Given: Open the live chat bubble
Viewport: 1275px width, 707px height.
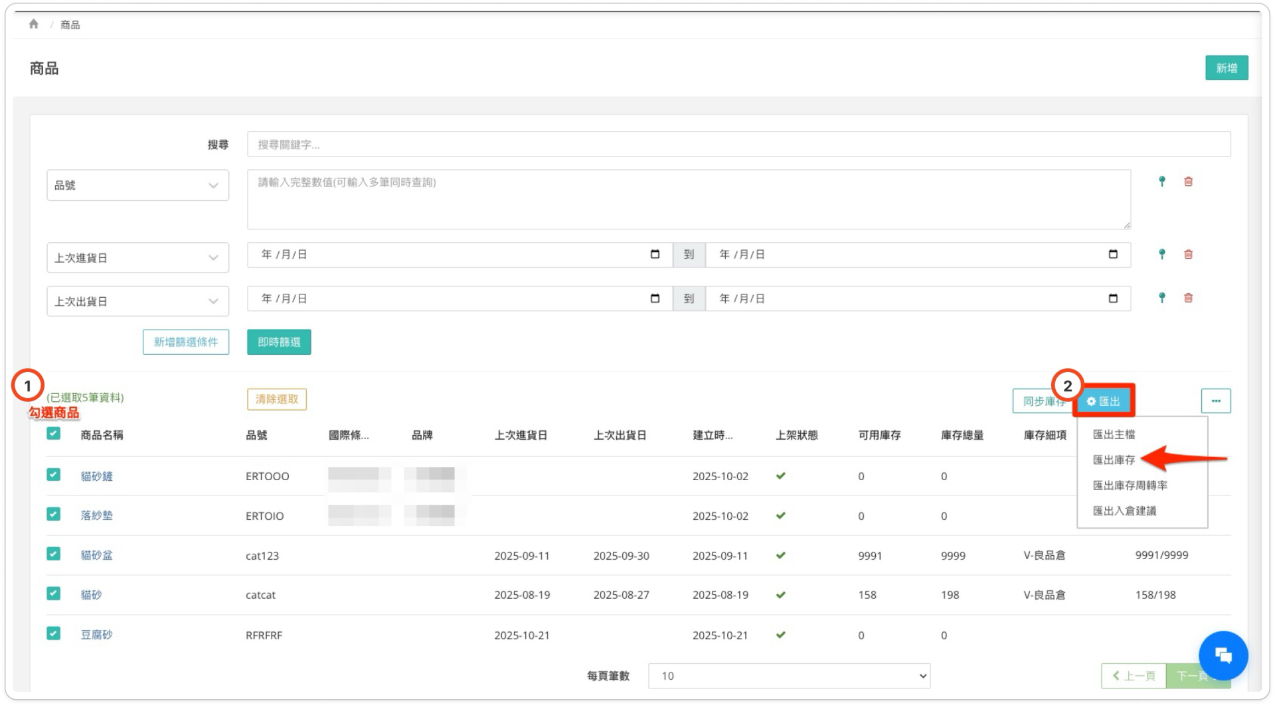Looking at the screenshot, I should pos(1223,655).
